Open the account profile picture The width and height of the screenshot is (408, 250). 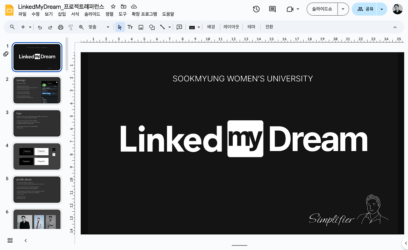397,9
